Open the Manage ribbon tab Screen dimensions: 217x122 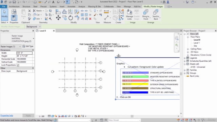(127, 6)
